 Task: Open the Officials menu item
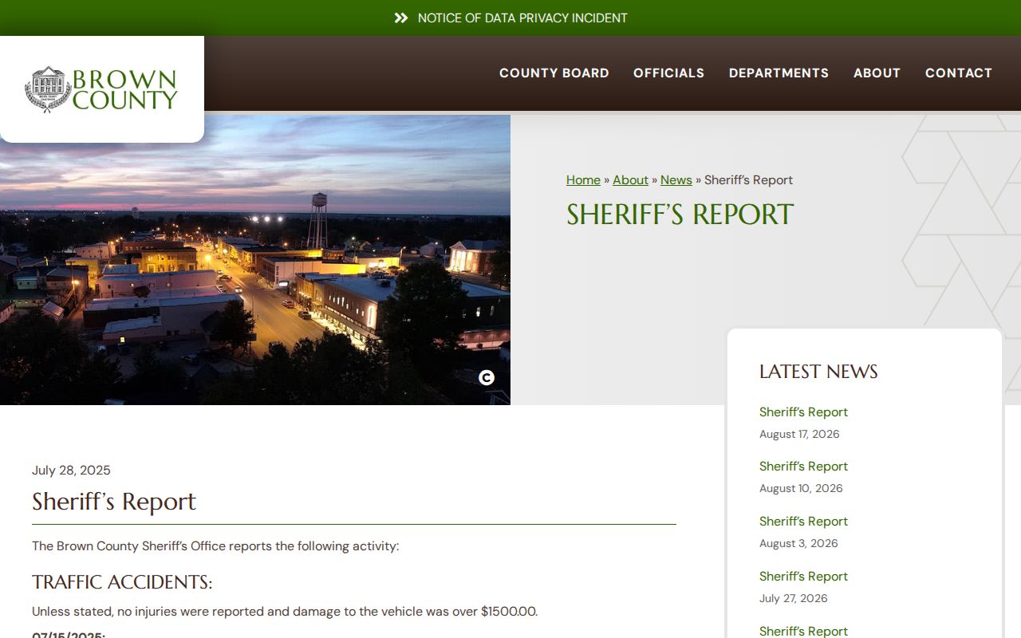pyautogui.click(x=668, y=73)
